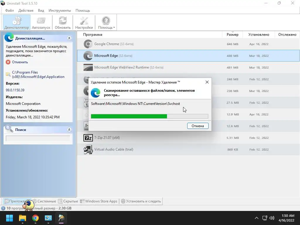Click the Svchost registry path text
This screenshot has height=225, width=300.
pos(135,104)
